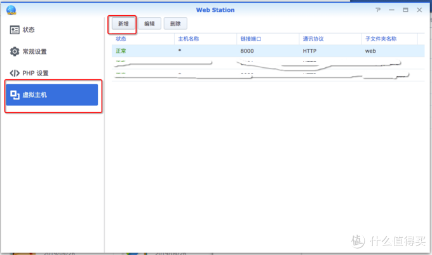432x255 pixels.
Task: Click the 删除 button
Action: pyautogui.click(x=175, y=23)
